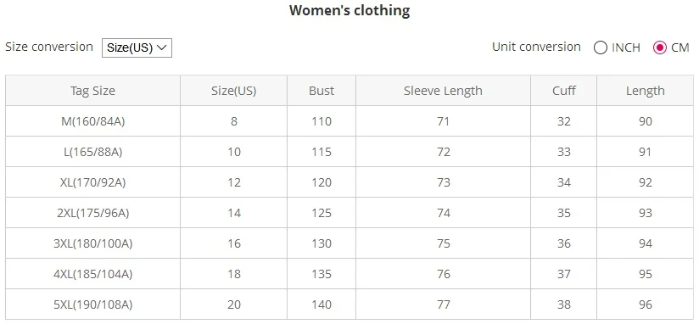Select the 2XL(175/96A) tag size cell
The image size is (699, 324).
pos(92,213)
